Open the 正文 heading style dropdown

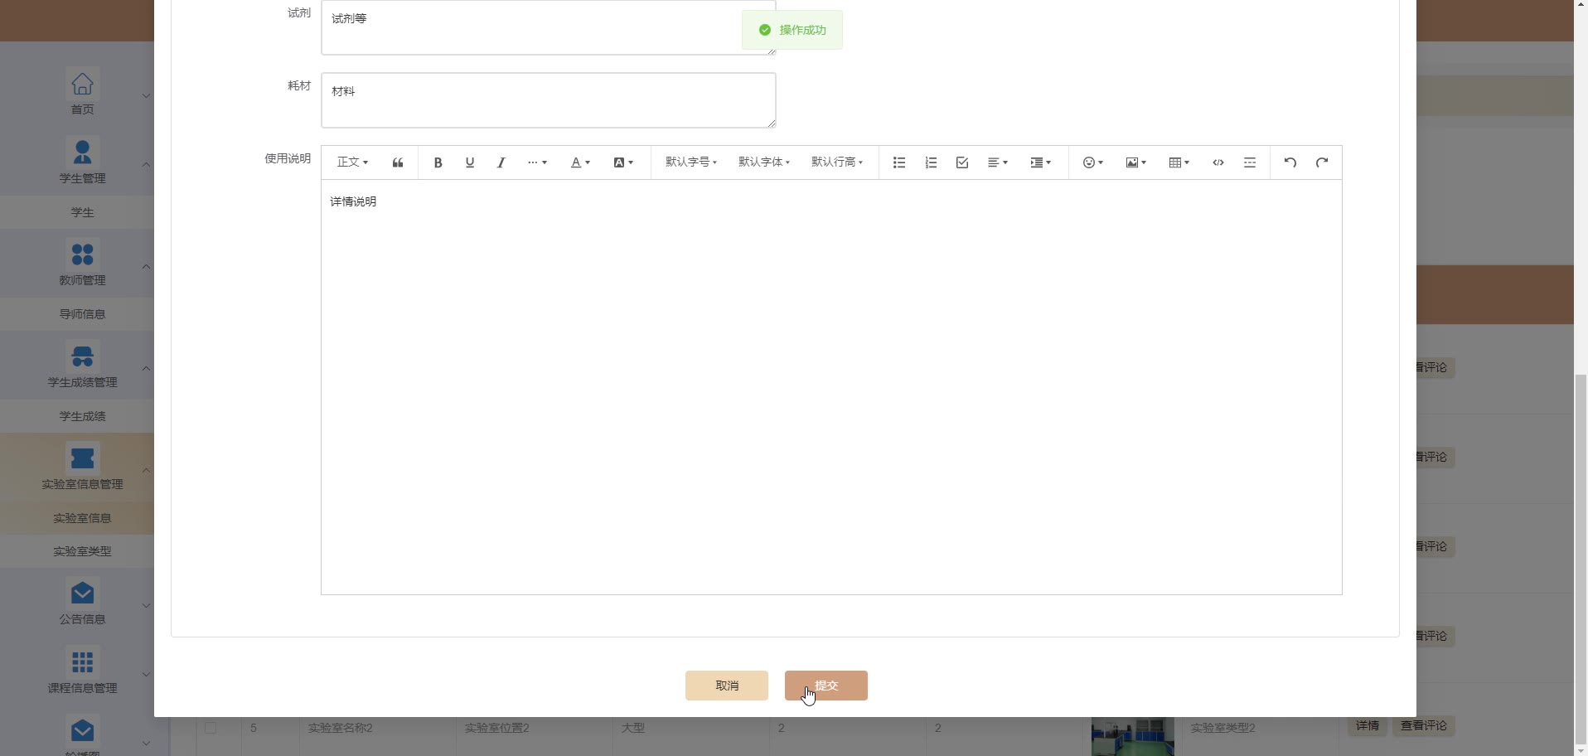point(352,162)
